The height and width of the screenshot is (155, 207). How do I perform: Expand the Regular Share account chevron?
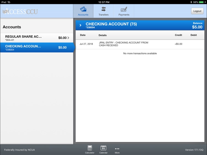click(x=68, y=38)
